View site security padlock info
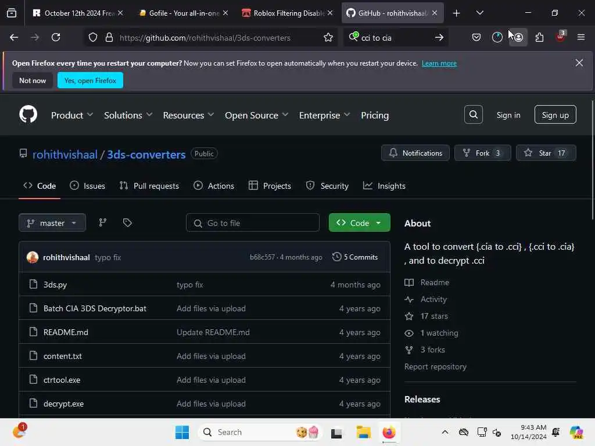 pyautogui.click(x=109, y=38)
